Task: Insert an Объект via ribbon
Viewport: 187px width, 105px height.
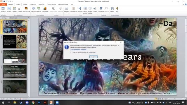Action: (95, 9)
